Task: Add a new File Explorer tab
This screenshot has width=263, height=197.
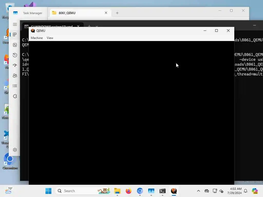Action: pyautogui.click(x=117, y=13)
